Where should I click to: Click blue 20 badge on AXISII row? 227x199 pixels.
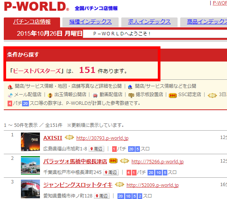(x=131, y=149)
